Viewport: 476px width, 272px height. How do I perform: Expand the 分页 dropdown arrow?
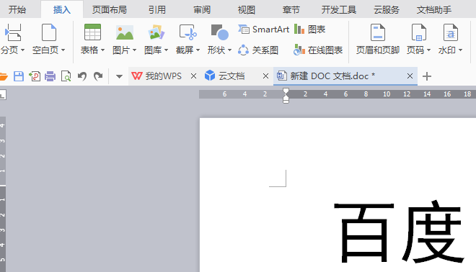(23, 50)
